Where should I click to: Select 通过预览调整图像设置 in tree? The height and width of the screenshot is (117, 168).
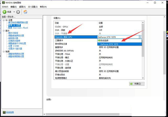point(18,23)
